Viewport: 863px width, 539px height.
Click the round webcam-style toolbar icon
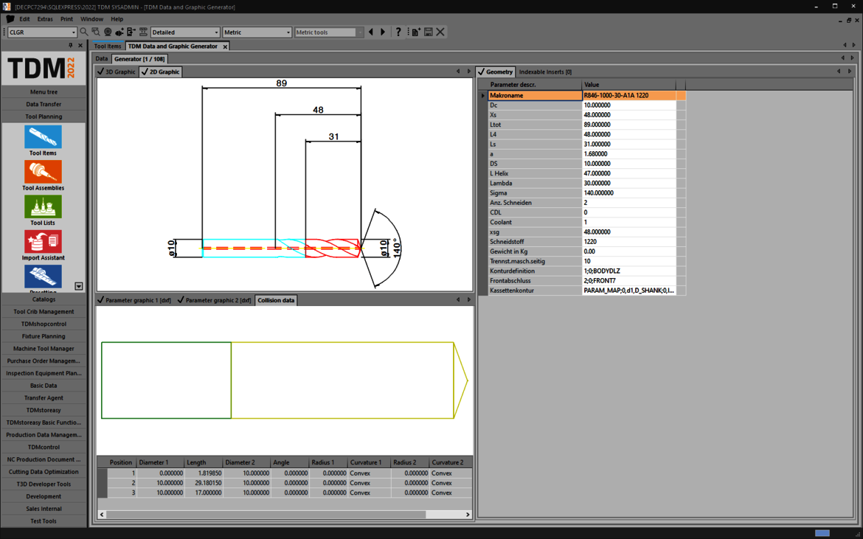tap(108, 32)
